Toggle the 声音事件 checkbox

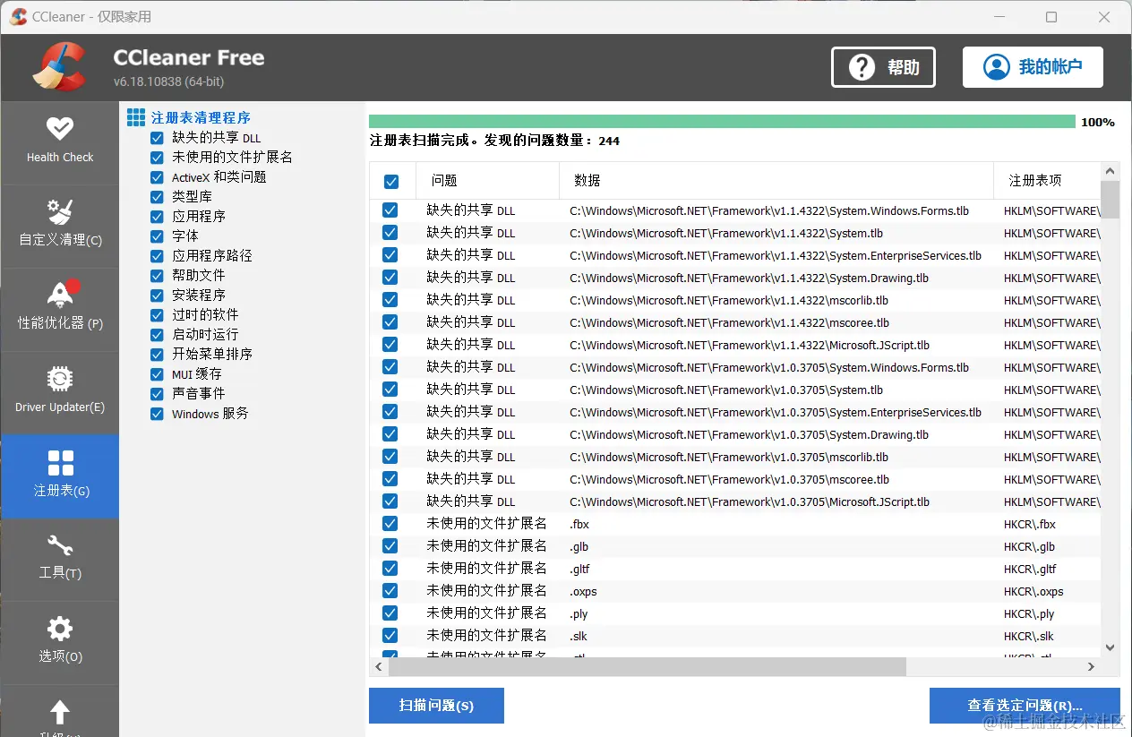click(157, 394)
